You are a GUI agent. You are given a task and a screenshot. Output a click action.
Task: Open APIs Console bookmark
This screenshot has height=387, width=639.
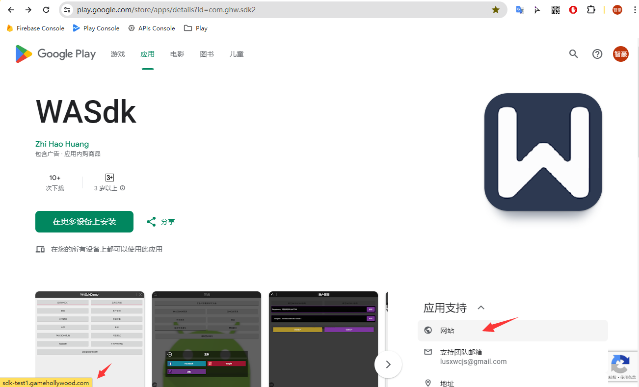point(152,28)
